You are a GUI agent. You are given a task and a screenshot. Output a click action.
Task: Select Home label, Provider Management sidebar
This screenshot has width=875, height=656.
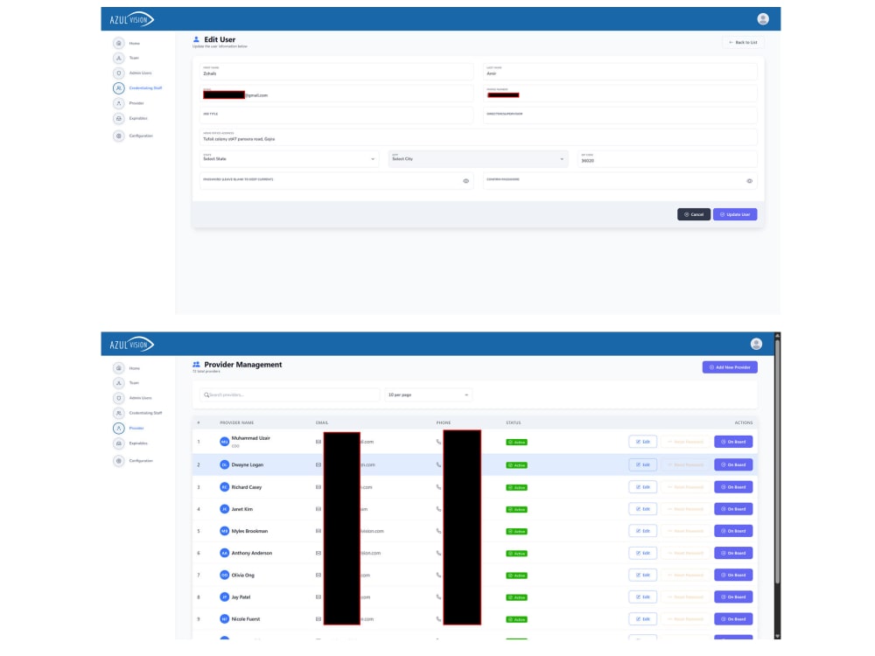(x=135, y=368)
